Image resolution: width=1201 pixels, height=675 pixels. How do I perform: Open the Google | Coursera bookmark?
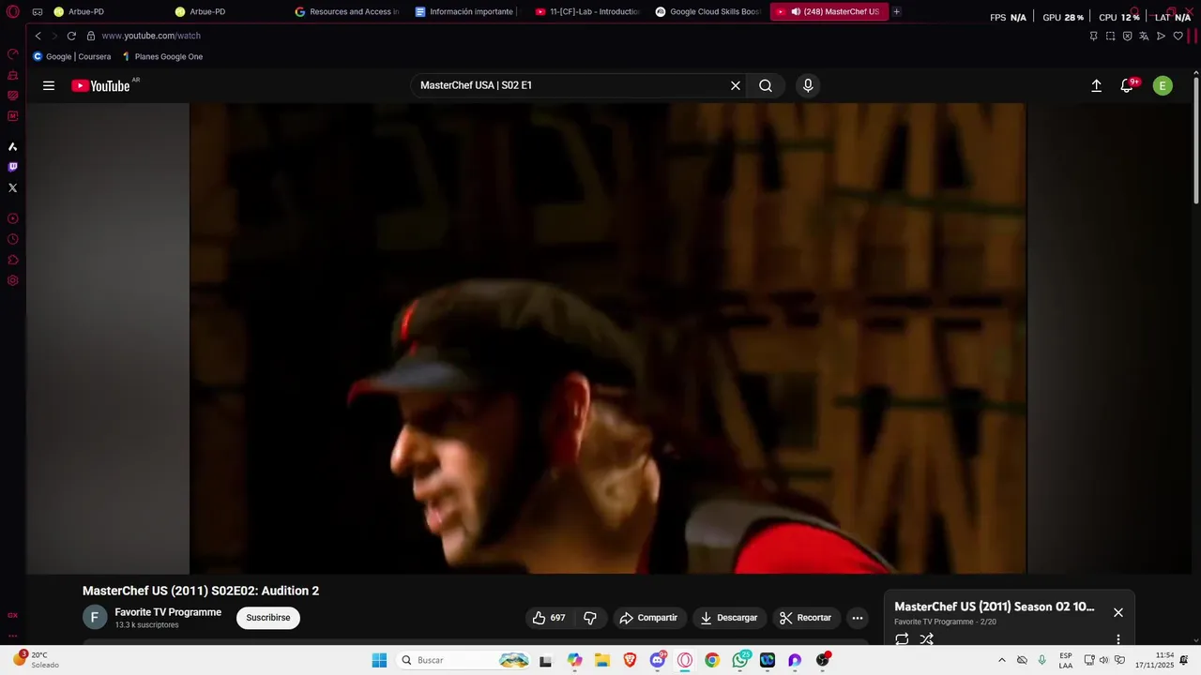pos(72,56)
